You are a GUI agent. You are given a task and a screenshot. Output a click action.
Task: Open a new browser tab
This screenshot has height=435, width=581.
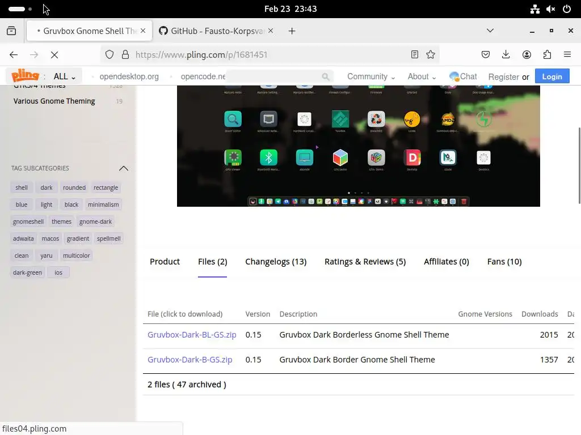[292, 31]
